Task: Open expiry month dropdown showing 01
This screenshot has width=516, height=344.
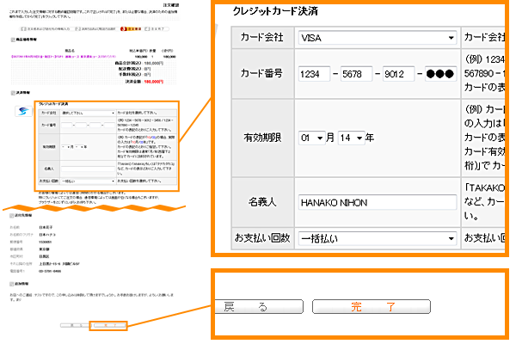Action: pos(313,138)
